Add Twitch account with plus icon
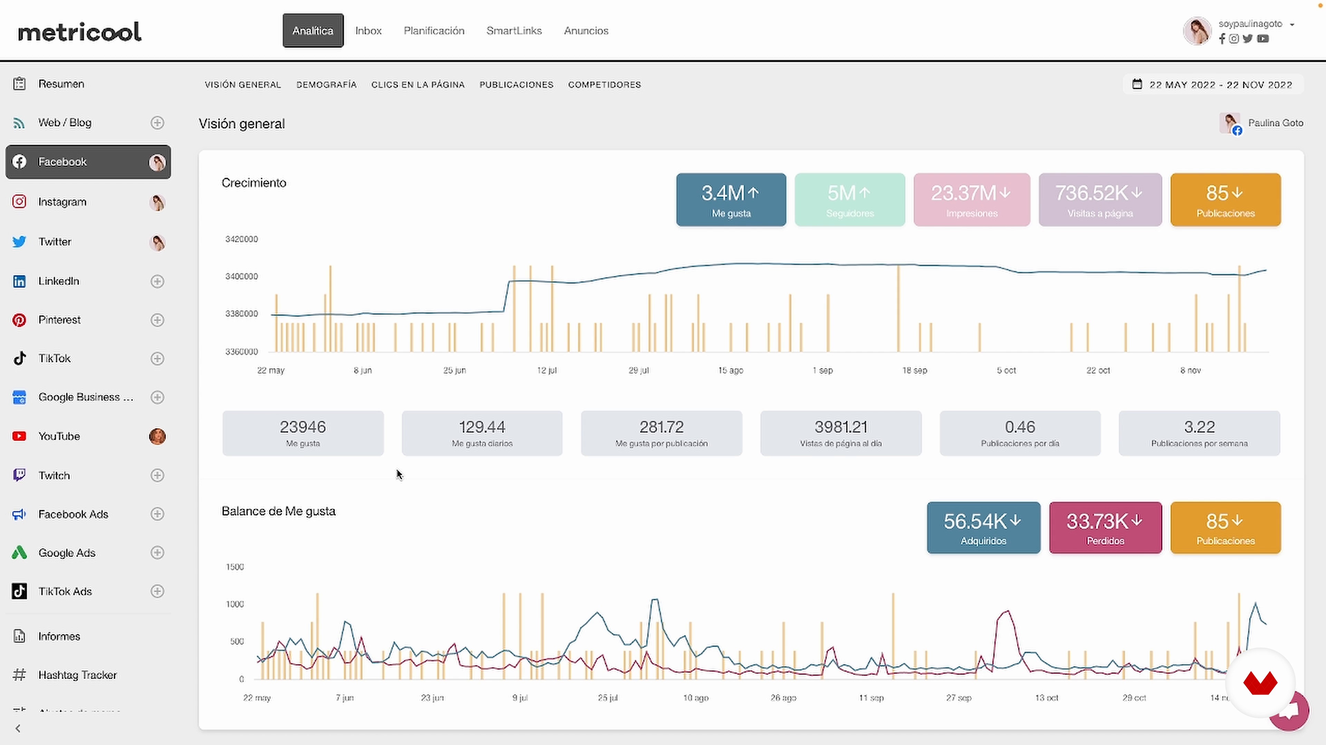The width and height of the screenshot is (1326, 745). coord(157,475)
